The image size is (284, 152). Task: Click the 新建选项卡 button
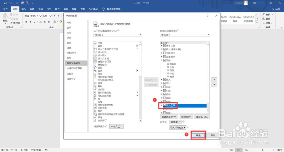point(169,117)
